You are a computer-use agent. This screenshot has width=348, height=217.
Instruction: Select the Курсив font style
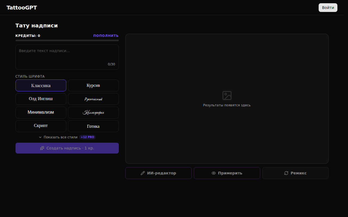[93, 85]
